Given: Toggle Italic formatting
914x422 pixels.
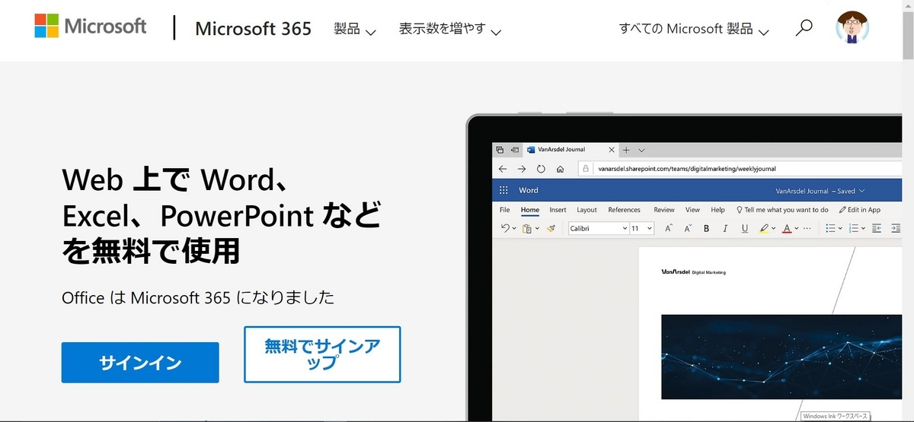Looking at the screenshot, I should click(725, 228).
